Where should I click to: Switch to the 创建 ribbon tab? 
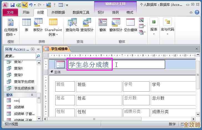pos(41,12)
